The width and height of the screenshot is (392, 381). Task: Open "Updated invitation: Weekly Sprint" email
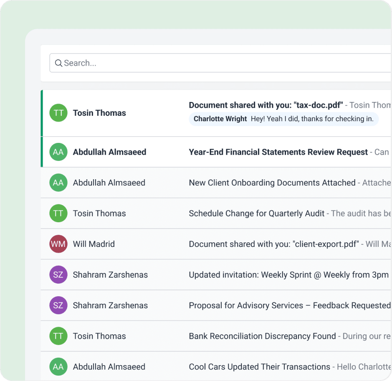coord(289,275)
